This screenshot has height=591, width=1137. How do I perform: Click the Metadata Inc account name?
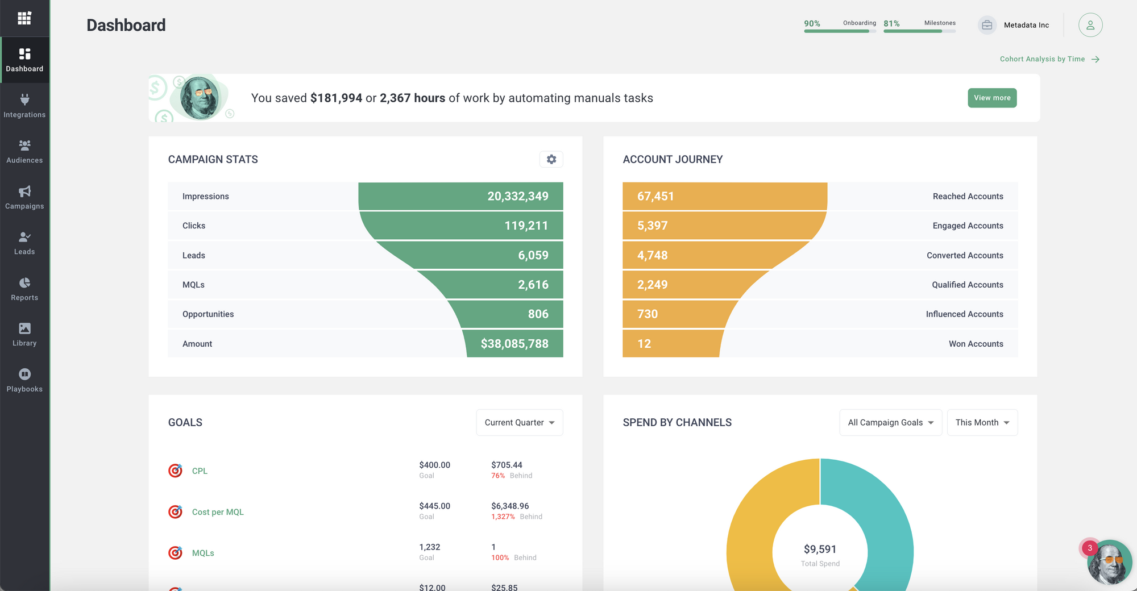click(x=1026, y=25)
